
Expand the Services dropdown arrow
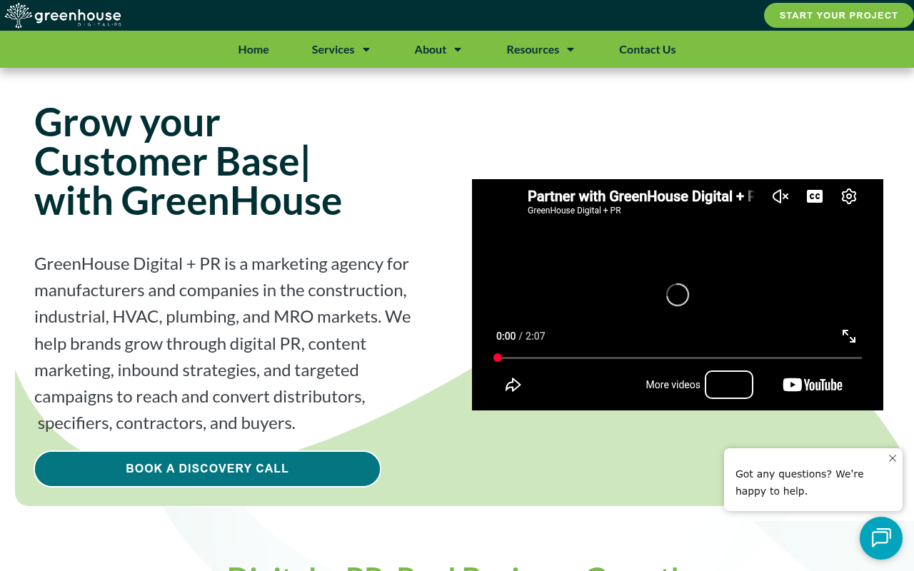(x=366, y=49)
